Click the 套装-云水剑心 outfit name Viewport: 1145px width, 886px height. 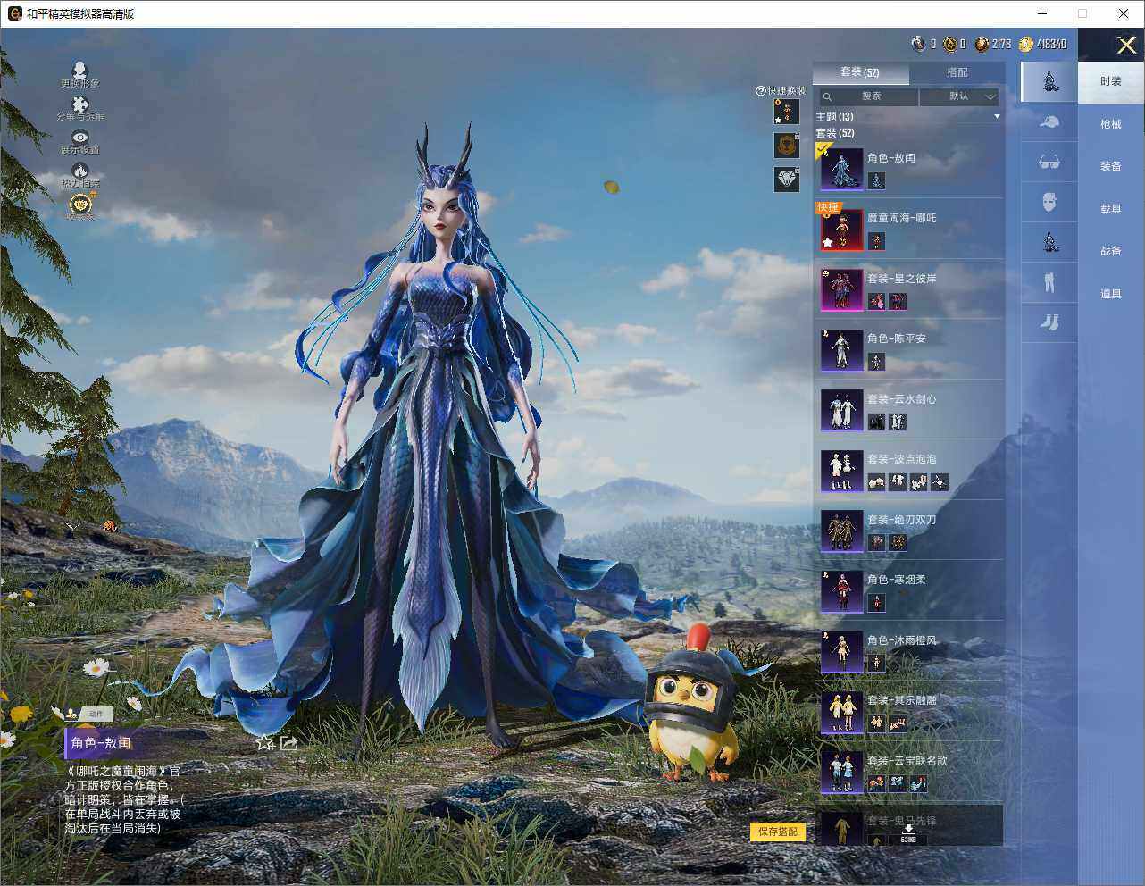click(902, 399)
